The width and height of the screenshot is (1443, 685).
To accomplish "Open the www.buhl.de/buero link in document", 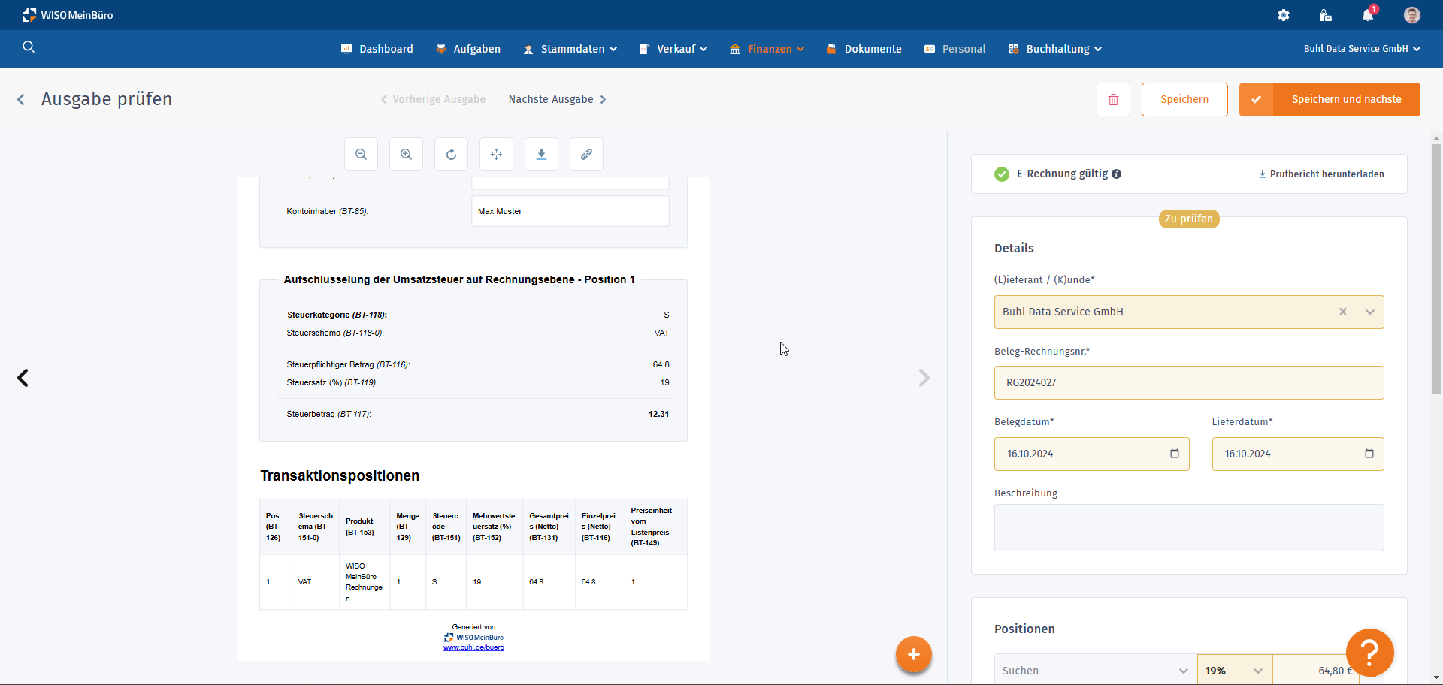I will 473,647.
